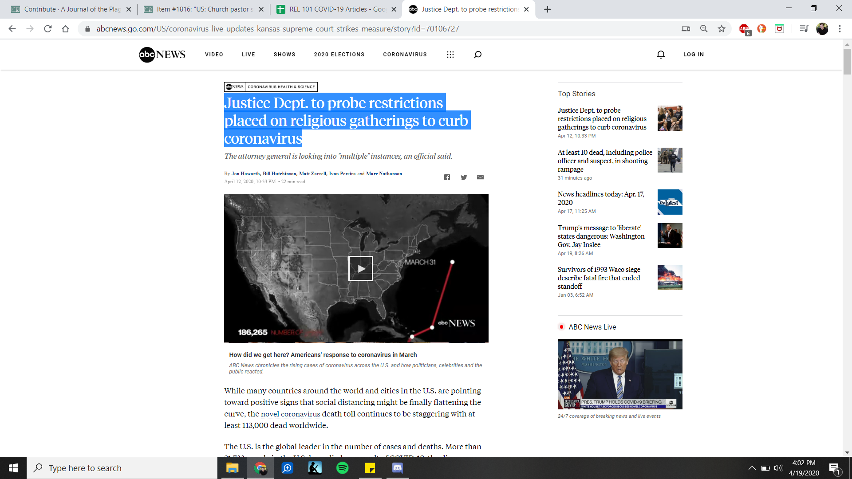Image resolution: width=852 pixels, height=479 pixels.
Task: Play the coronavirus March video
Action: [360, 268]
